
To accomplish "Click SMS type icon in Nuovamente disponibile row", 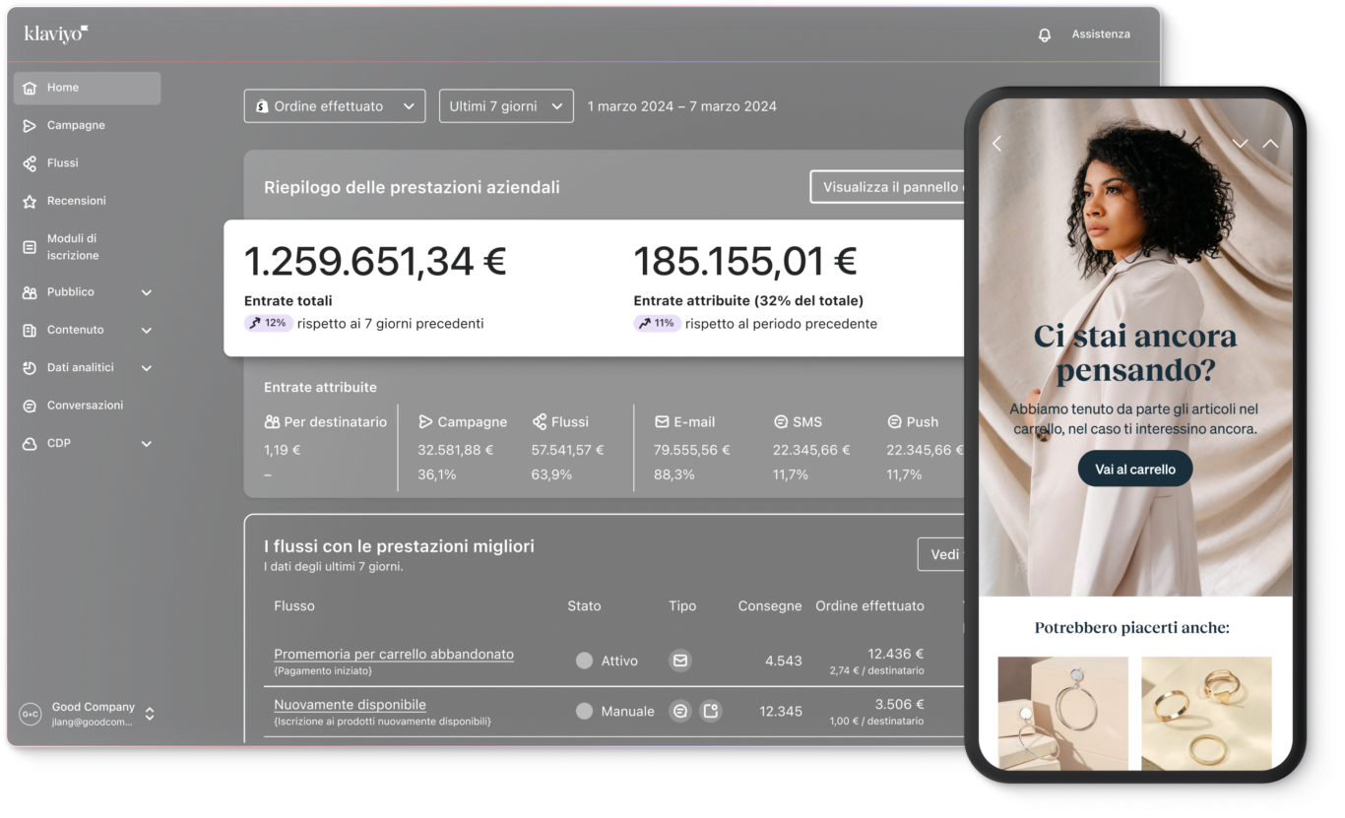I will tap(680, 711).
